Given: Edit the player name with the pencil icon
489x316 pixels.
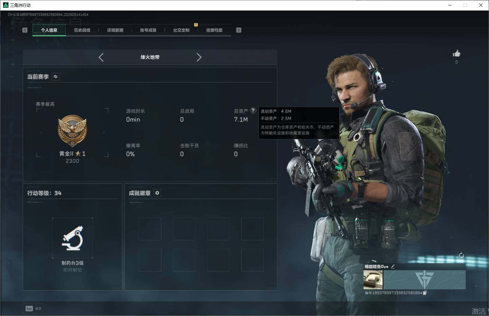Looking at the screenshot, I should 393,266.
